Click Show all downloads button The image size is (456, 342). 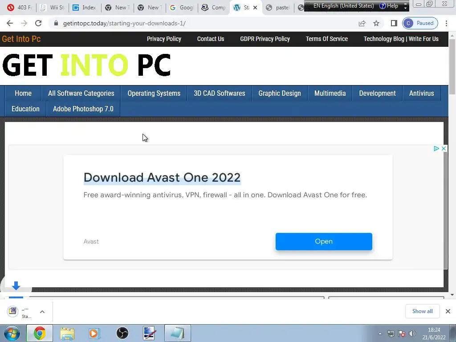point(422,311)
